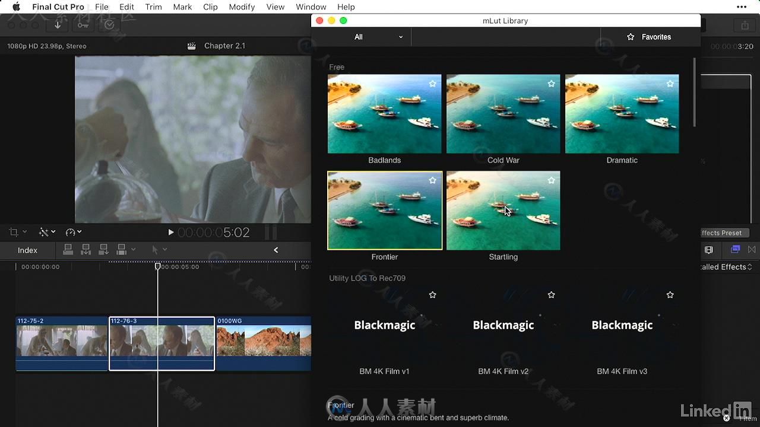
Task: Click the timeline history back arrow
Action: coord(275,250)
